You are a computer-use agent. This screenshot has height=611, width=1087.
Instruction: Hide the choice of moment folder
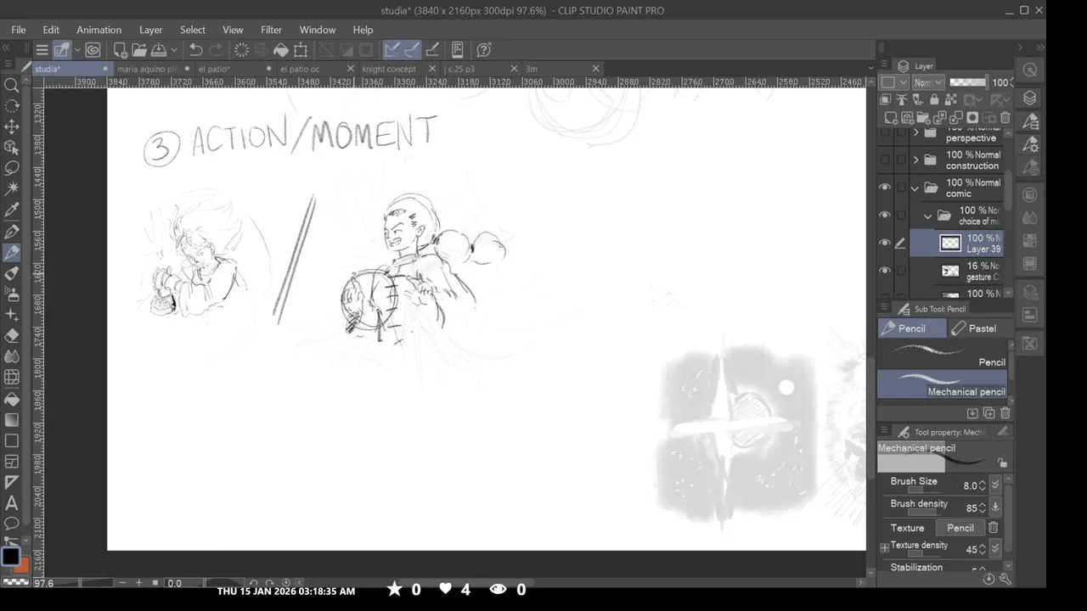coord(885,216)
